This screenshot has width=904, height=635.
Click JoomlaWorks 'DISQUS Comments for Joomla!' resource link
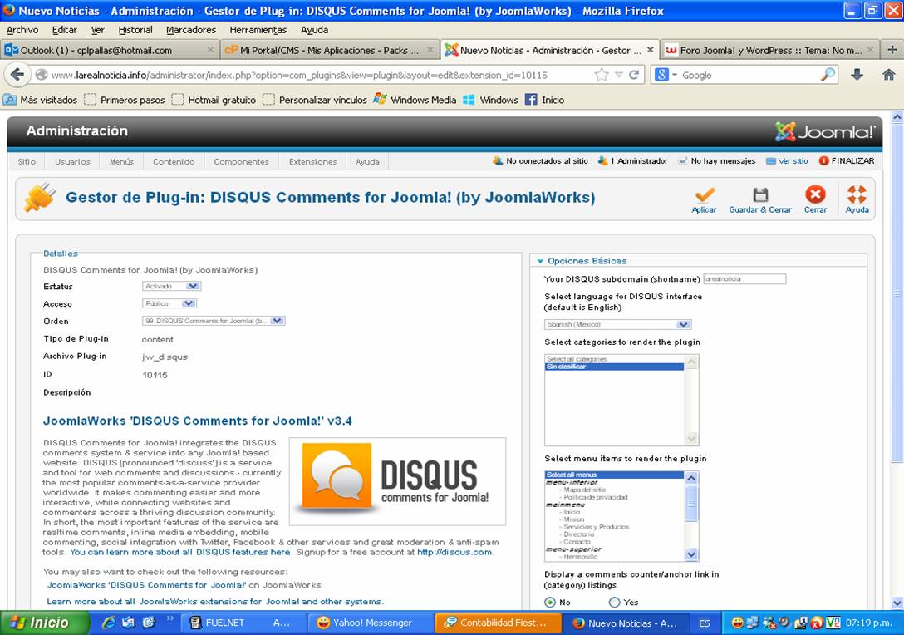[146, 585]
